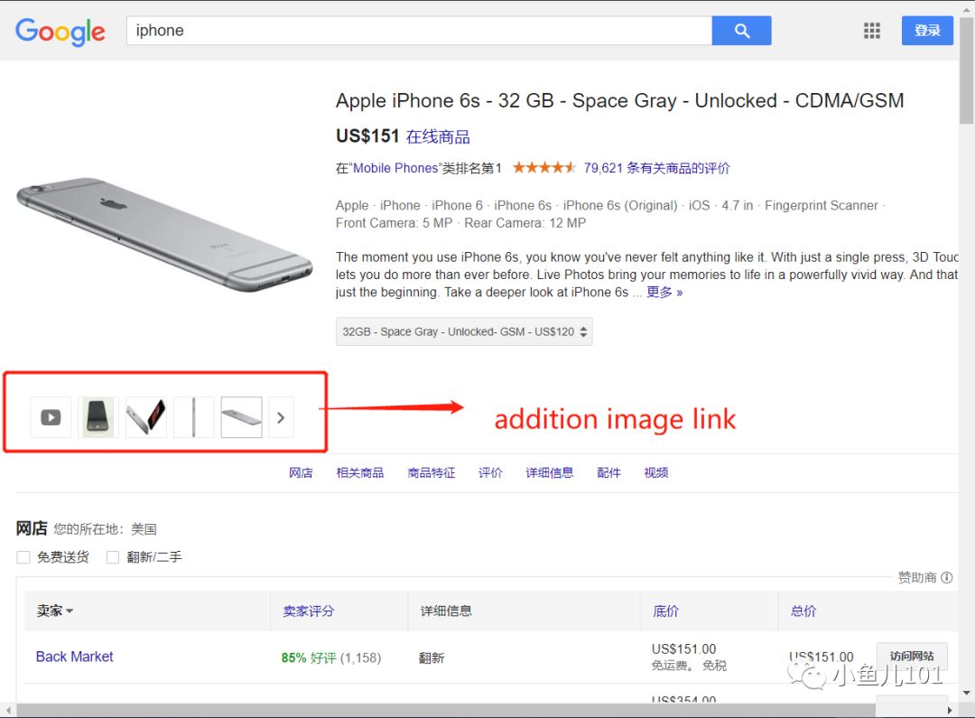The width and height of the screenshot is (975, 718).
Task: Play the product video thumbnail
Action: [x=51, y=417]
